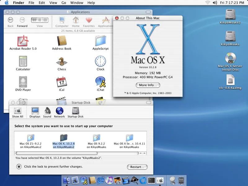Click Show All in System Preferences toolbar
248x186 pixels.
(18, 111)
